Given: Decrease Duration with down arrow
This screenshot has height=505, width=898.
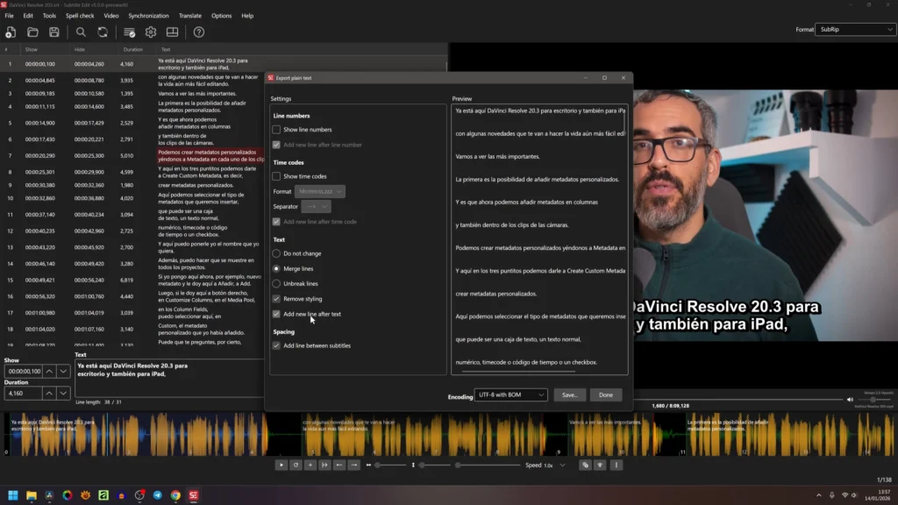Looking at the screenshot, I should coord(63,394).
